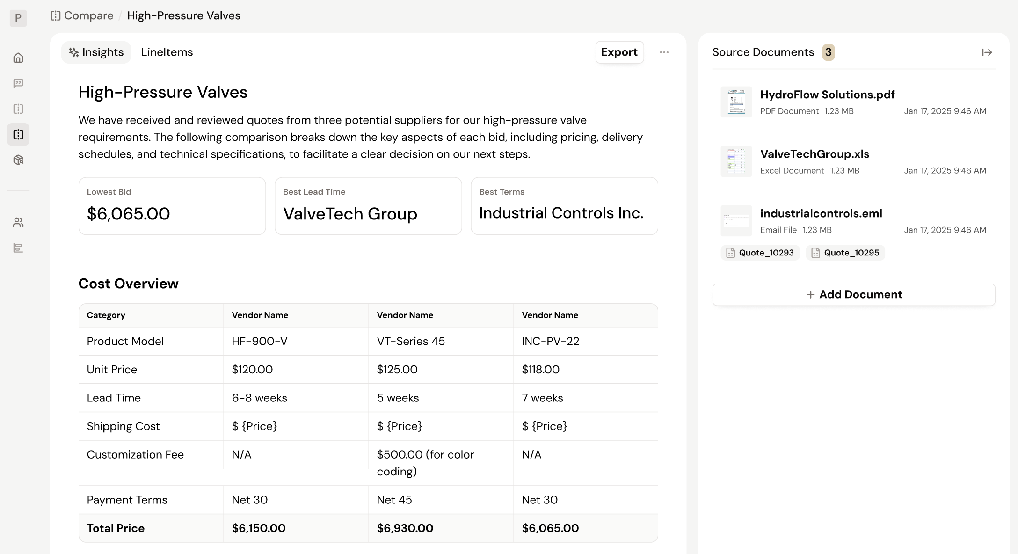Open the industrialcontrols.eml file

pos(821,213)
